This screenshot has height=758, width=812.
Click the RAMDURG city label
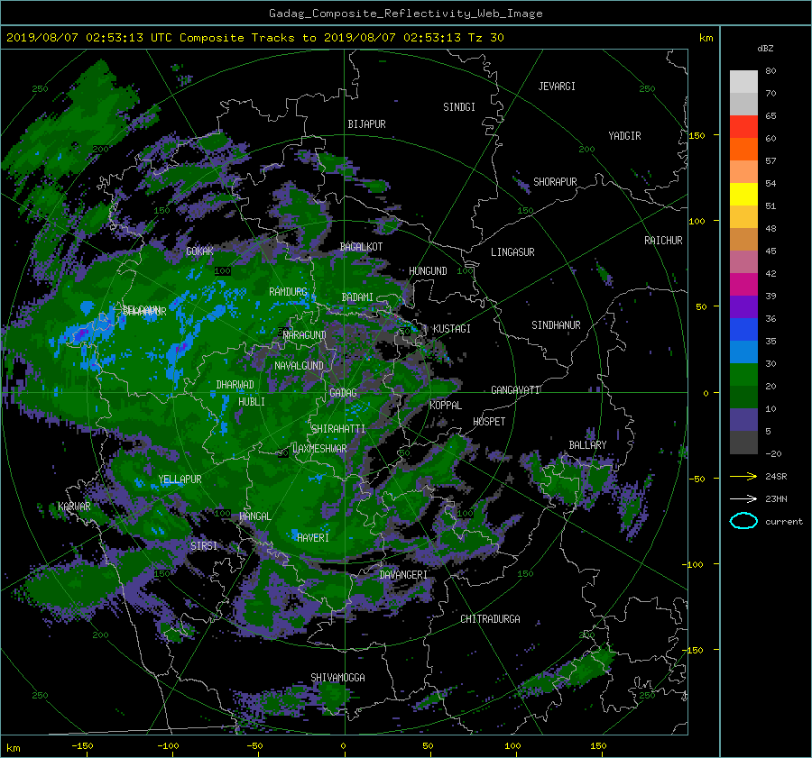tap(288, 292)
